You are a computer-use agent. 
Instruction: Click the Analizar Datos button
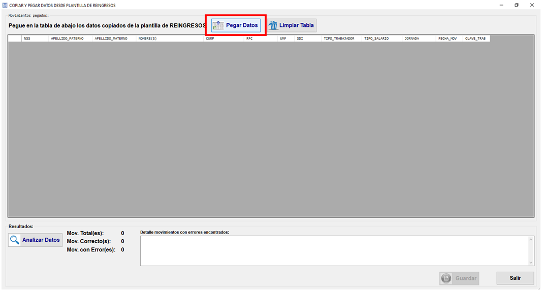[35, 240]
